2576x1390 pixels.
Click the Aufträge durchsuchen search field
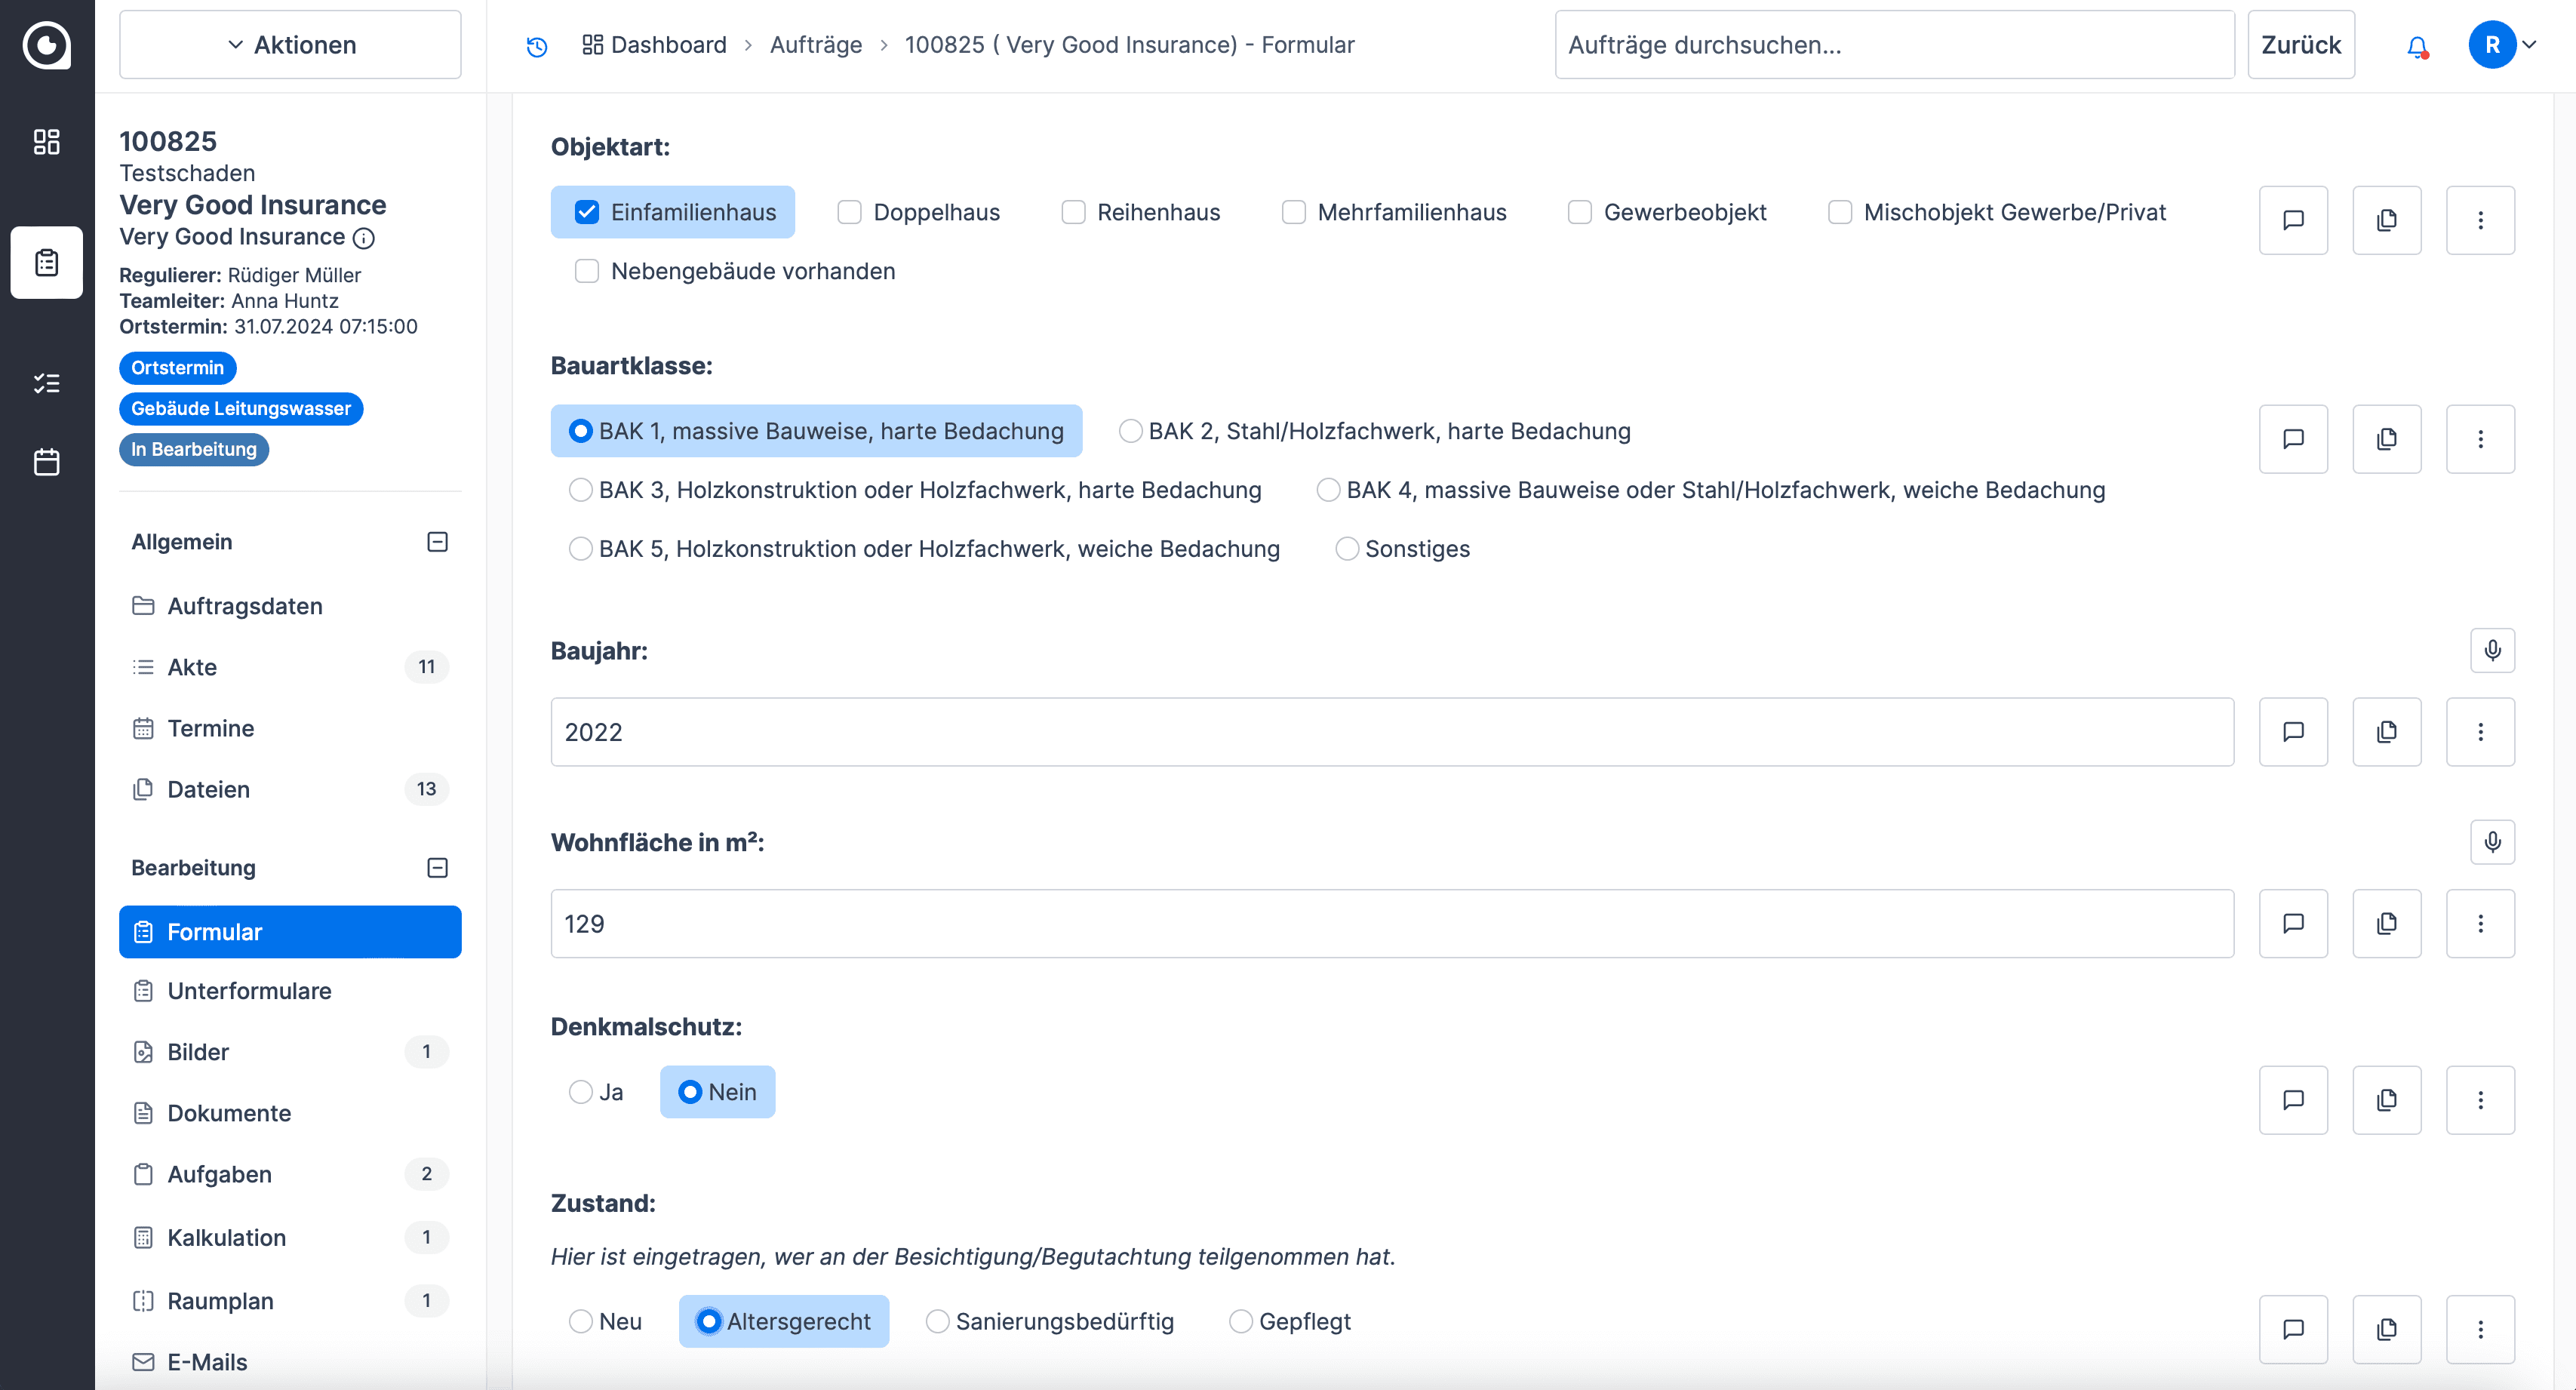point(1893,45)
